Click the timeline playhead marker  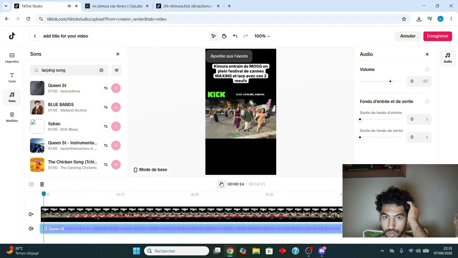[44, 194]
